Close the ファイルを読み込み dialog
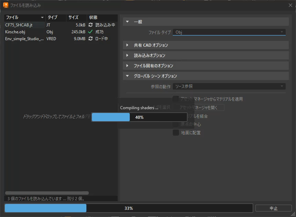Image resolution: width=296 pixels, height=217 pixels. (x=290, y=5)
